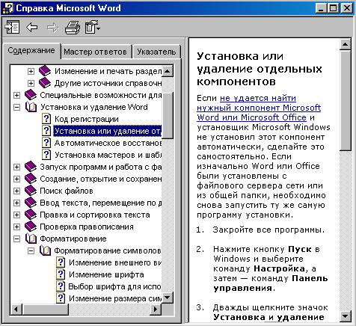Viewport: 356px width, 326px height.
Task: Click the Hide navigation pane toolbar icon
Action: tap(12, 28)
